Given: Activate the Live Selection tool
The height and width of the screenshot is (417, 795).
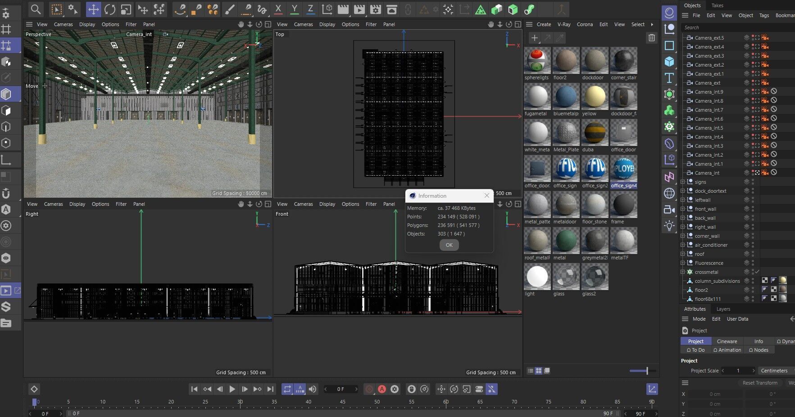Looking at the screenshot, I should pyautogui.click(x=56, y=9).
